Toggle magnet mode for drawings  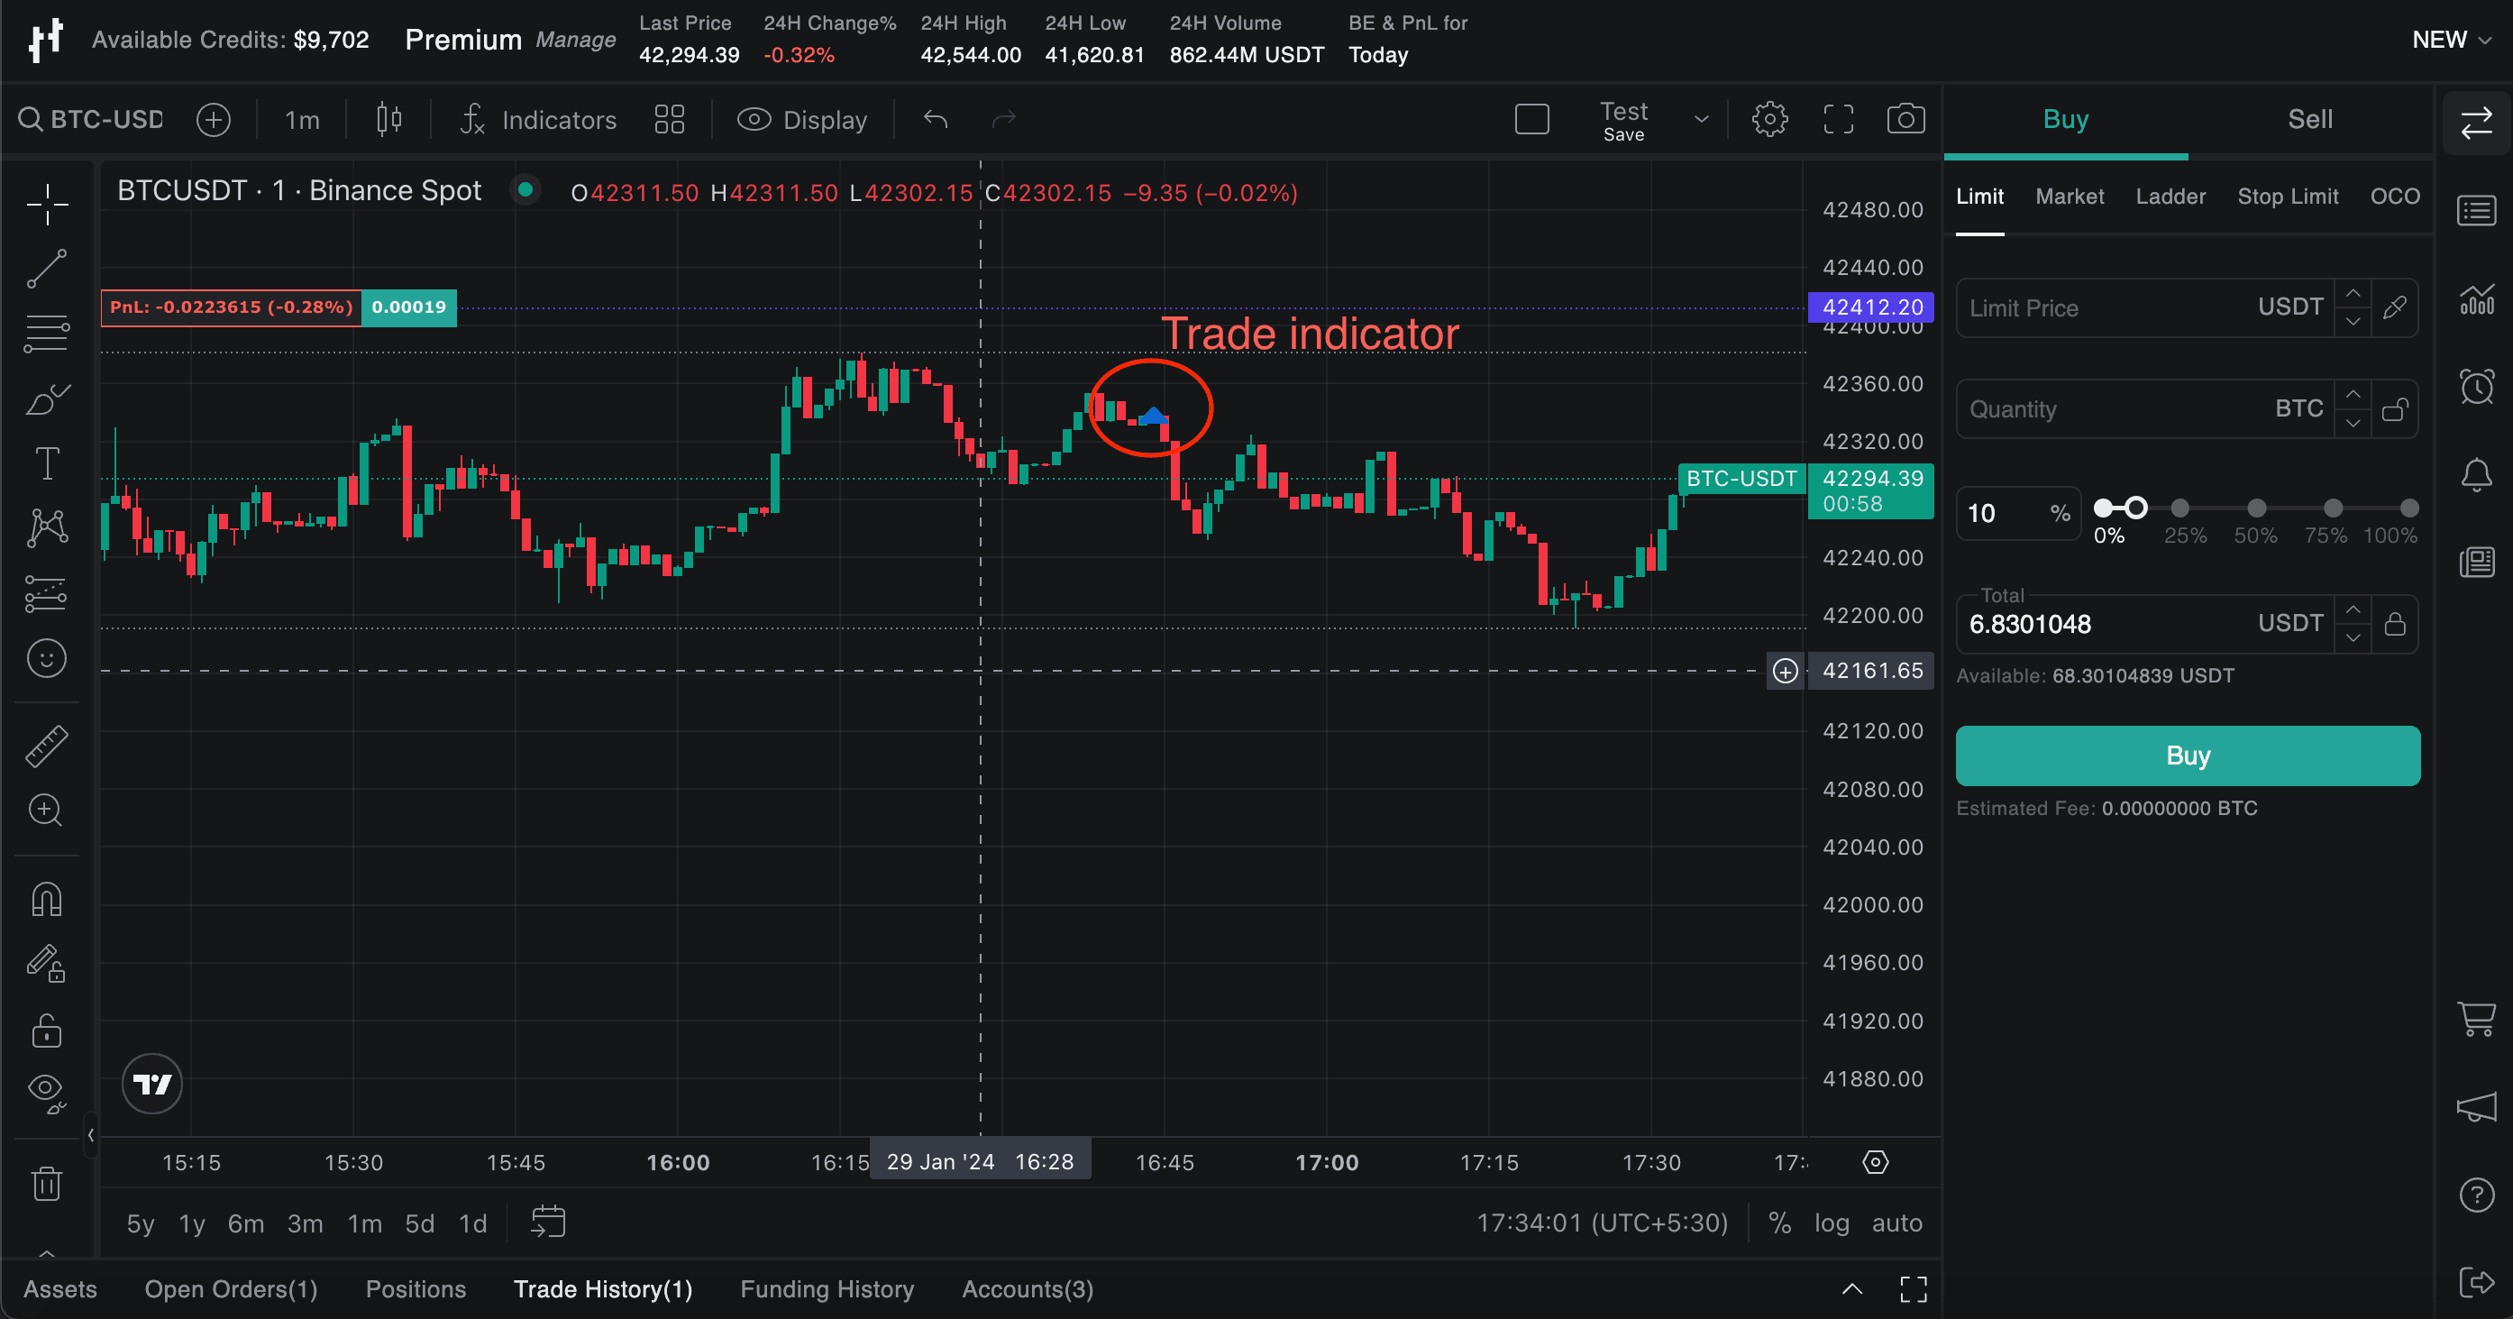(47, 899)
